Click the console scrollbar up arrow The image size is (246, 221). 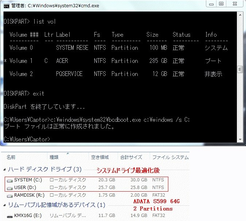pyautogui.click(x=240, y=15)
